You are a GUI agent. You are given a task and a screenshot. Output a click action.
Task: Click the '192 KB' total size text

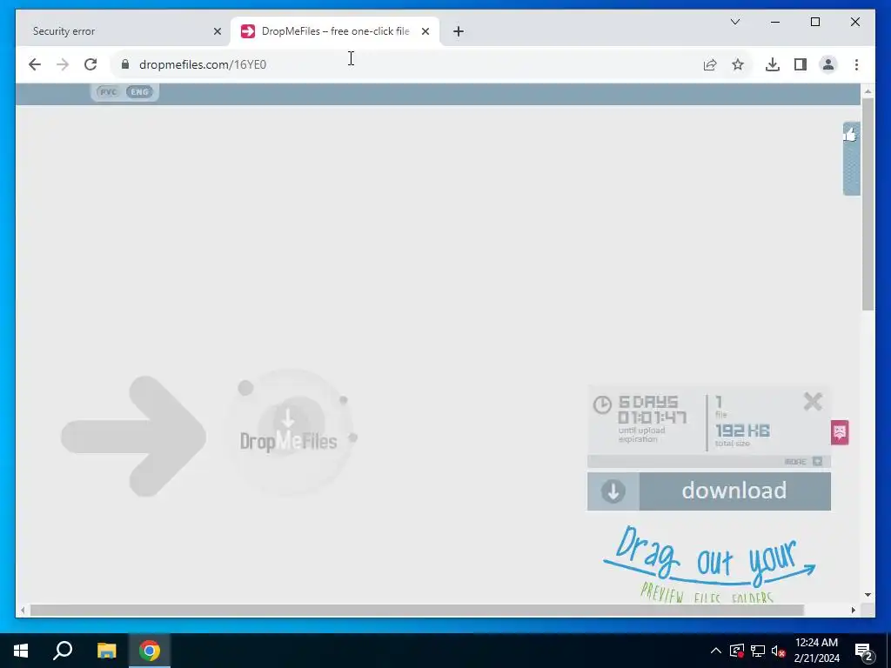742,431
